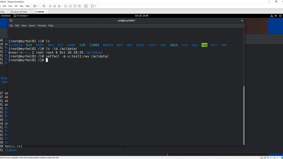This screenshot has width=283, height=159.
Task: Switch to the Home tab
Action: tap(3, 12)
